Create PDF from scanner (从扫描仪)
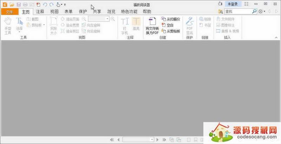This screenshot has height=144, width=281. click(171, 19)
